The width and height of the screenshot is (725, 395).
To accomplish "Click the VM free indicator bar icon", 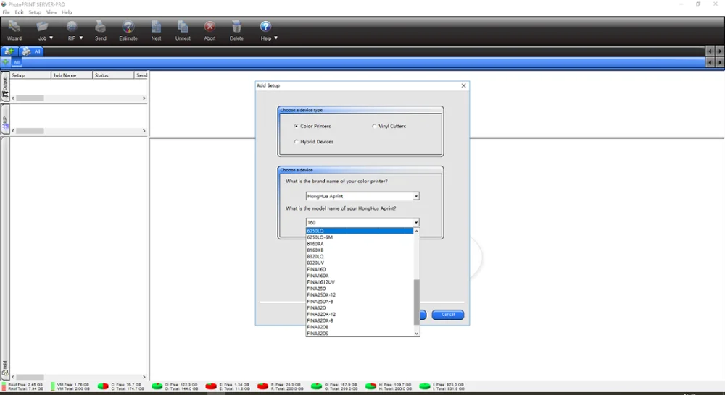I will click(53, 386).
